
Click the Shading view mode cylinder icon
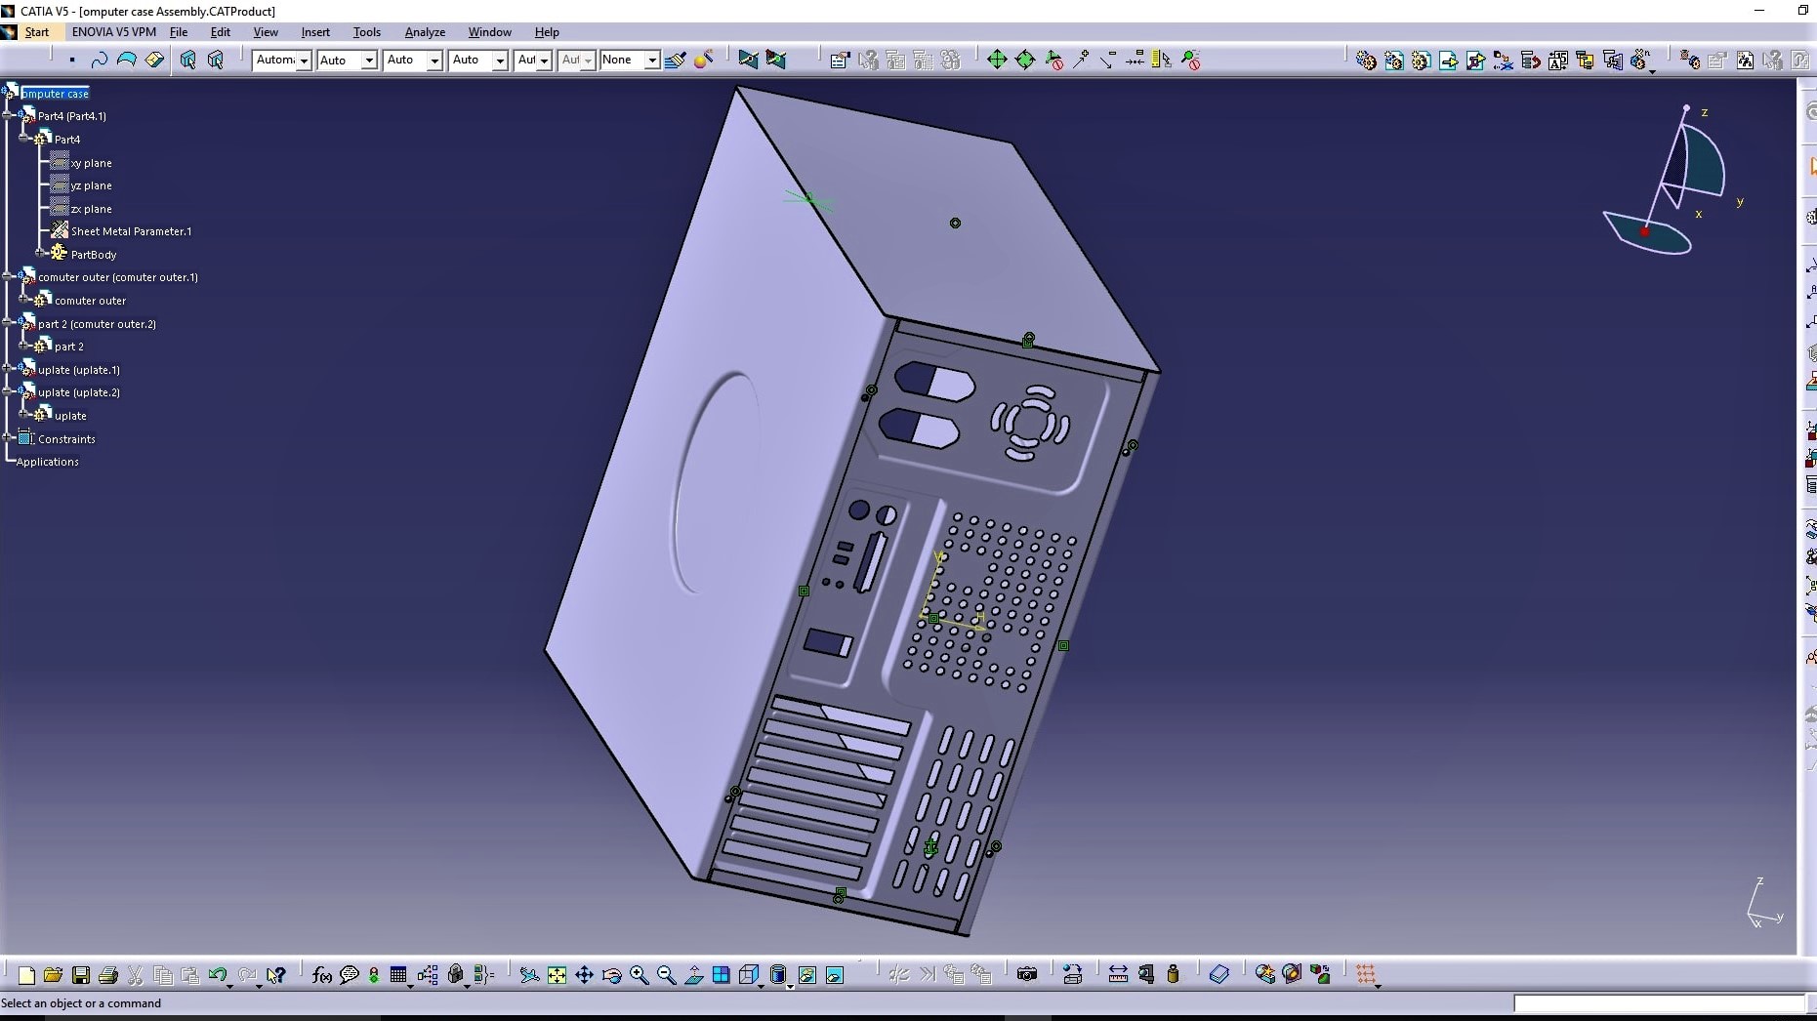tap(778, 974)
